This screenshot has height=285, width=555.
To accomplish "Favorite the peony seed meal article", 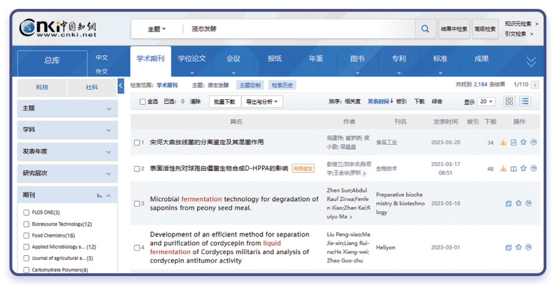I will click(x=518, y=203).
